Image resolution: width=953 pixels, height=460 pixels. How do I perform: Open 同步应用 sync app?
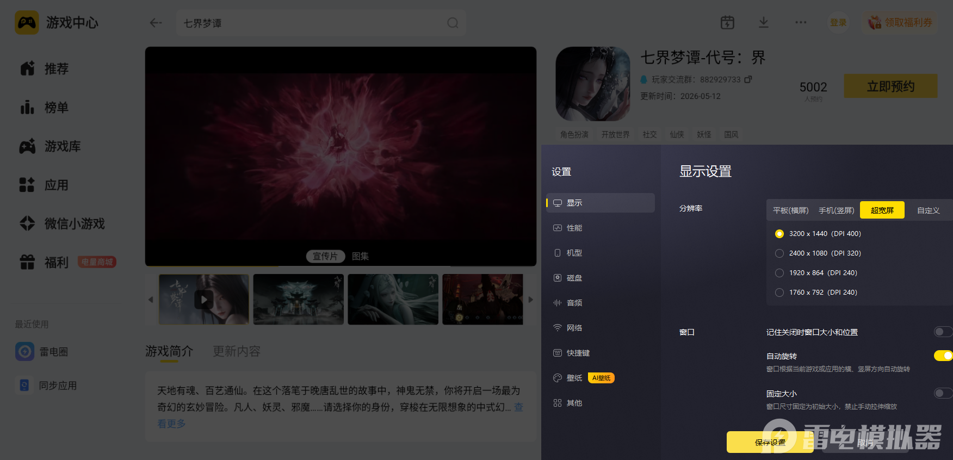point(47,386)
